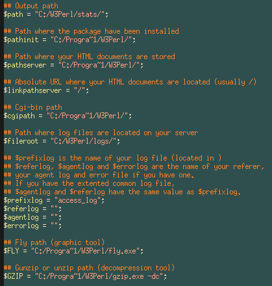Image resolution: width=272 pixels, height=286 pixels.
Task: Click the $fileroot logs path string
Action: pos(85,141)
